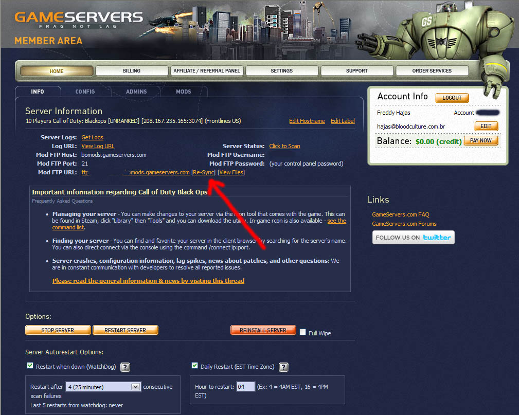This screenshot has width=519, height=415.
Task: Open Edit Hostname link
Action: tap(307, 121)
